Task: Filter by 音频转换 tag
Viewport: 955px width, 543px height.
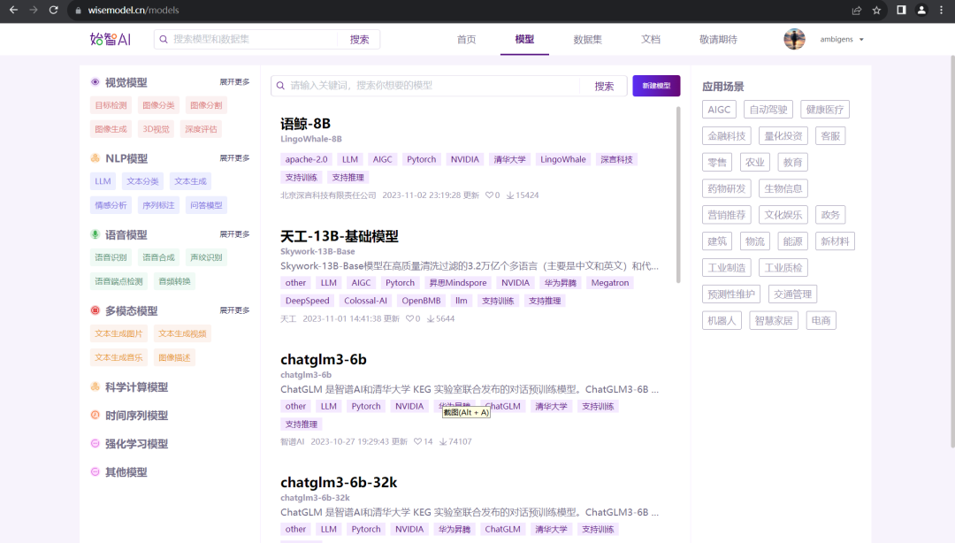Action: point(174,281)
